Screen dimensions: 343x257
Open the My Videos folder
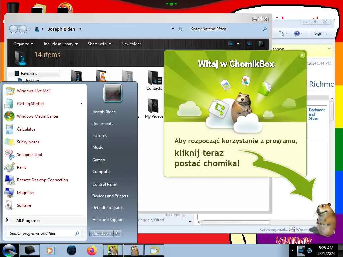(154, 109)
